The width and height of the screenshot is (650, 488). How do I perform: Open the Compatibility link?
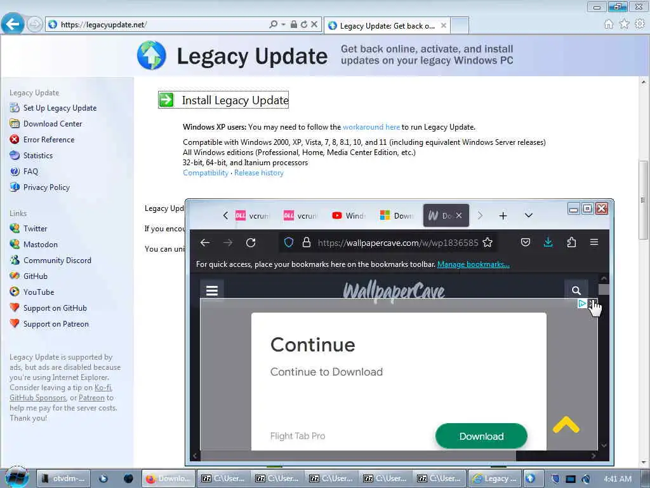[206, 173]
